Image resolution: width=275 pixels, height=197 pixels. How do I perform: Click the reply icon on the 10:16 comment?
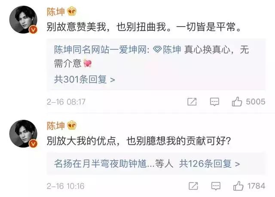click(x=216, y=186)
